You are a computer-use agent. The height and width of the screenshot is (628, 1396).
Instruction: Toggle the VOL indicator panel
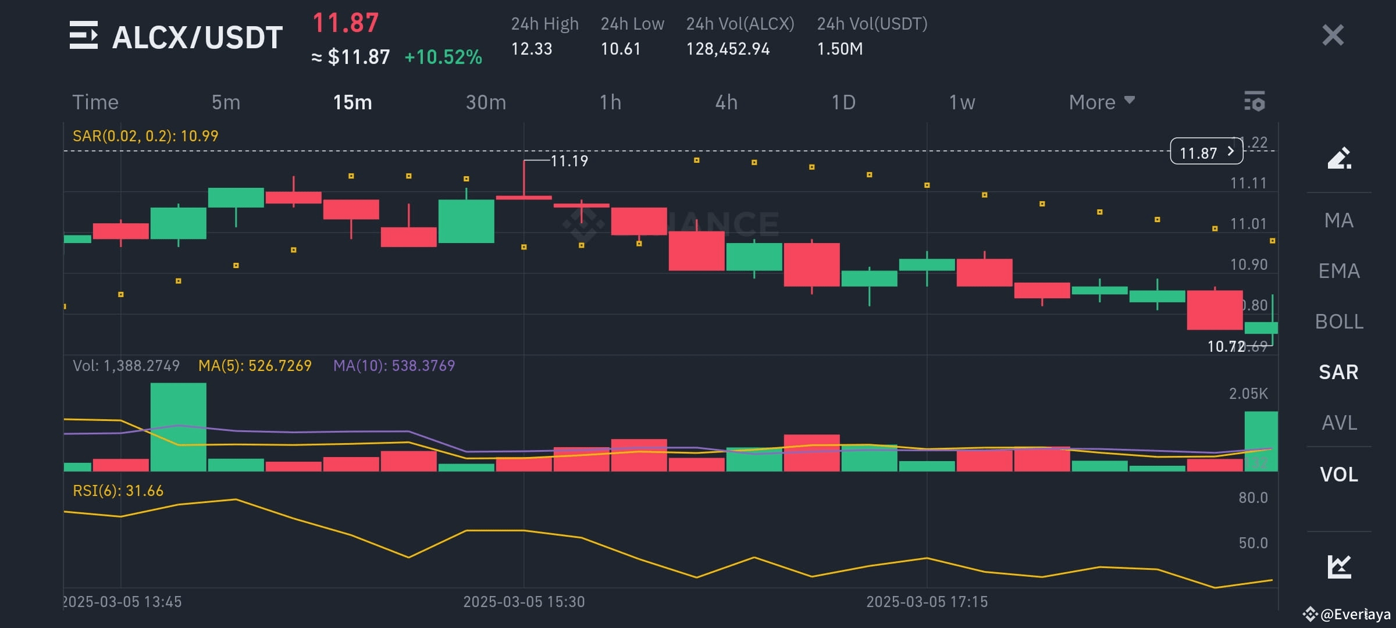click(x=1340, y=474)
